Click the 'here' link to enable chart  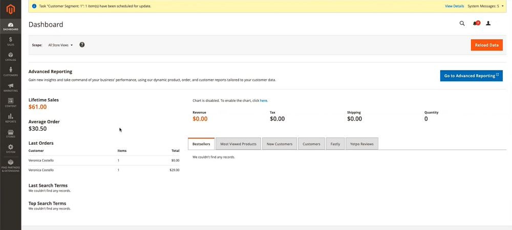(x=264, y=101)
